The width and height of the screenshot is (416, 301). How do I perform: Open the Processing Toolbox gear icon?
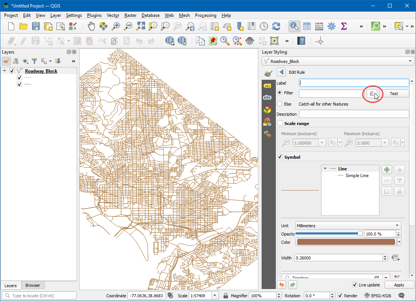click(x=331, y=26)
